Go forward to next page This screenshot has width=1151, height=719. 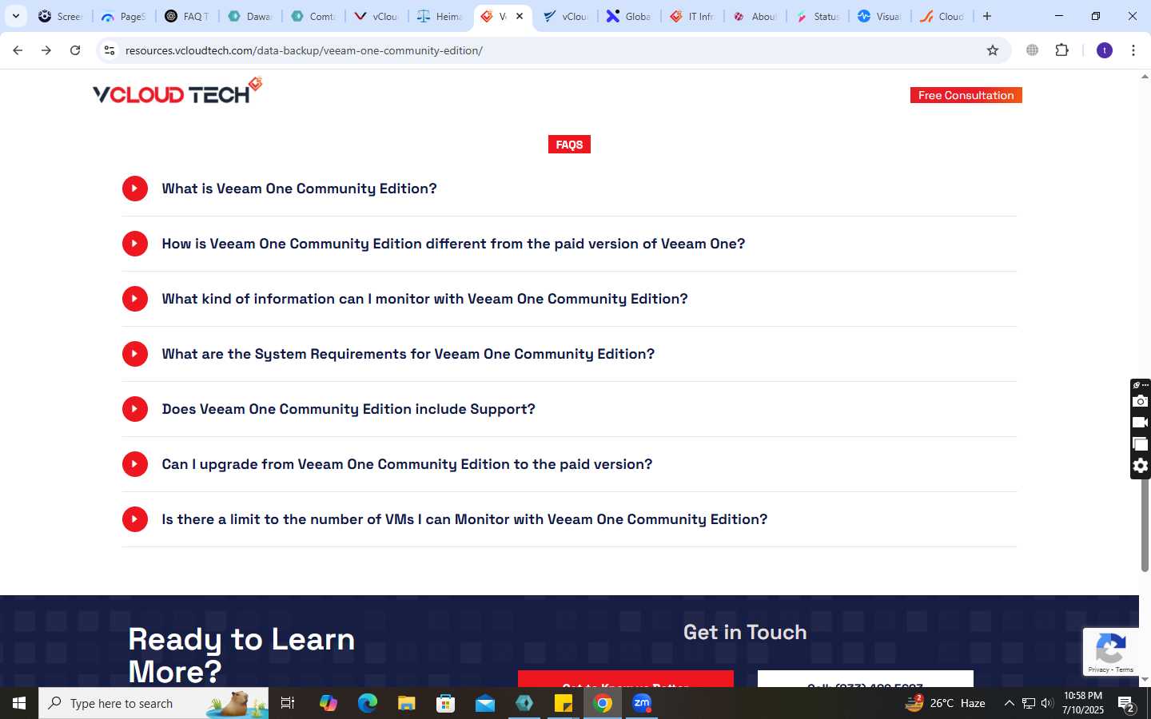pos(46,50)
